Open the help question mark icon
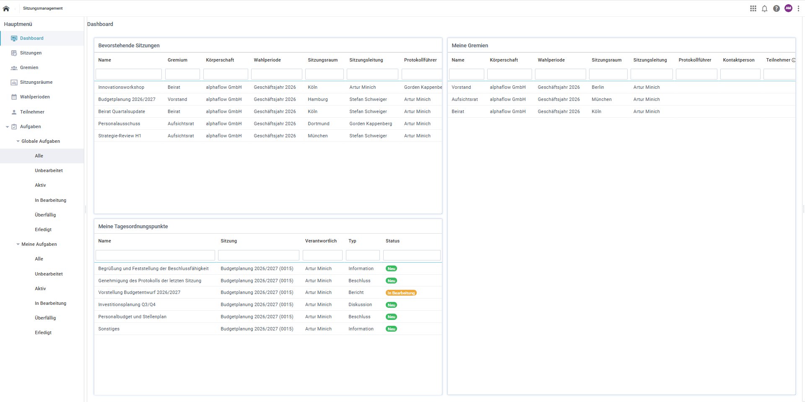This screenshot has width=805, height=402. 776,8
